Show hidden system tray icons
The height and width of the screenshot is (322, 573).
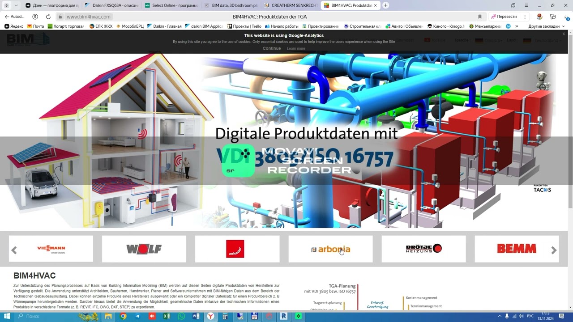click(500, 316)
